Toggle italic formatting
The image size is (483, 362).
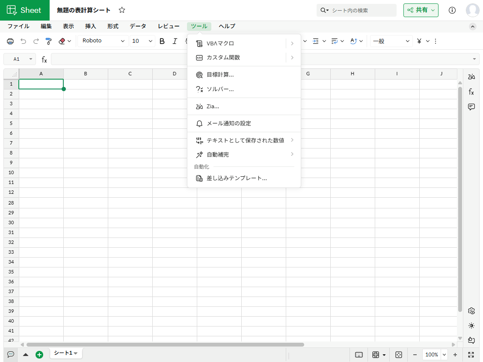(175, 41)
